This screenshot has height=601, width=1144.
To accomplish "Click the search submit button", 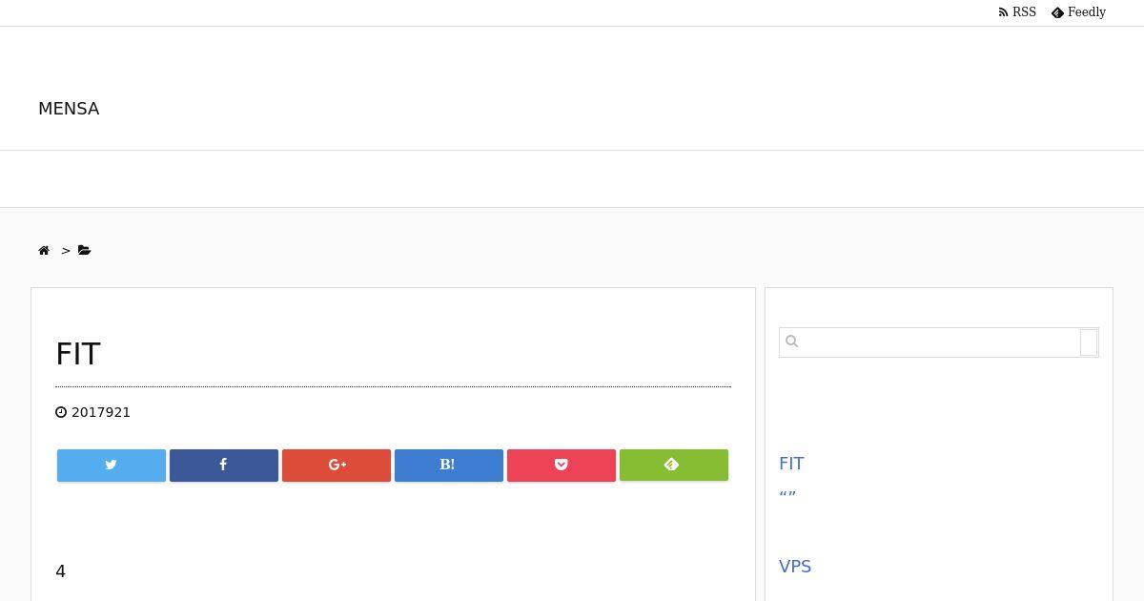I will pos(1089,342).
